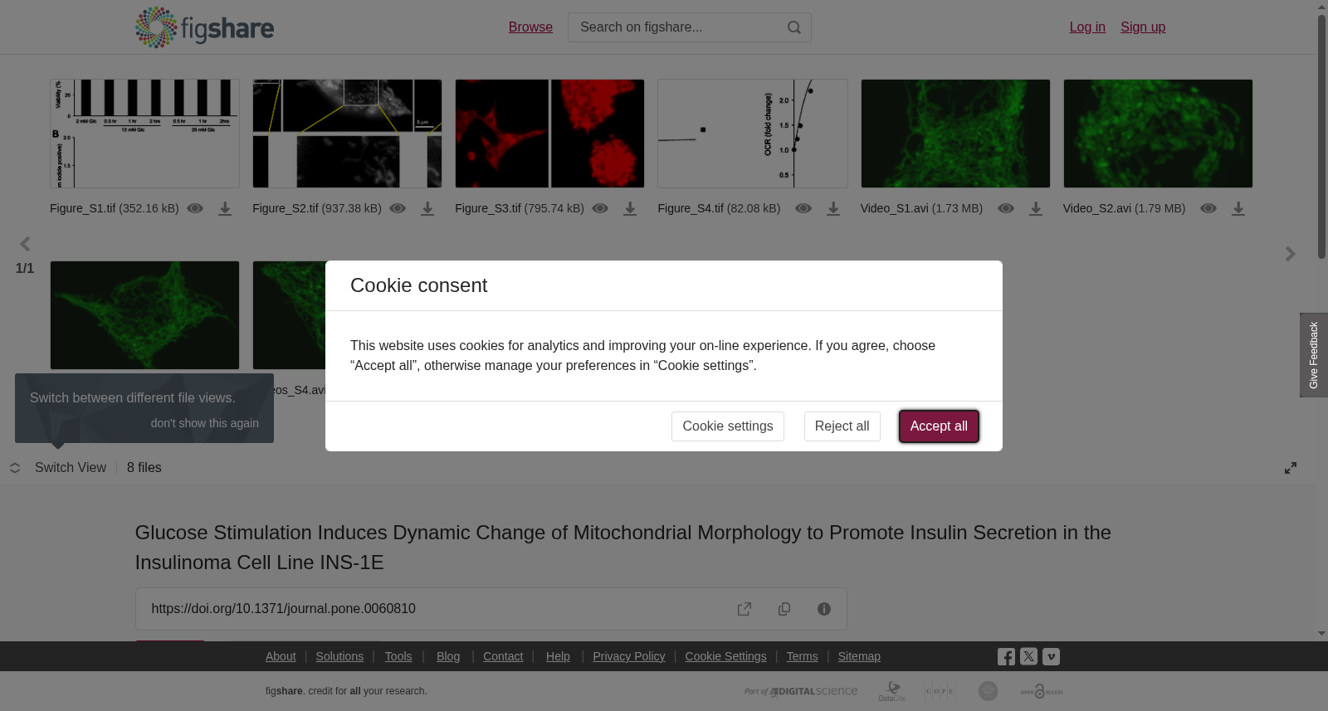Open Help footer link
1328x711 pixels.
(x=558, y=656)
